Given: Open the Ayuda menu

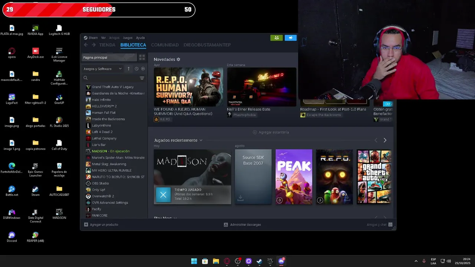Looking at the screenshot, I should coord(140,38).
